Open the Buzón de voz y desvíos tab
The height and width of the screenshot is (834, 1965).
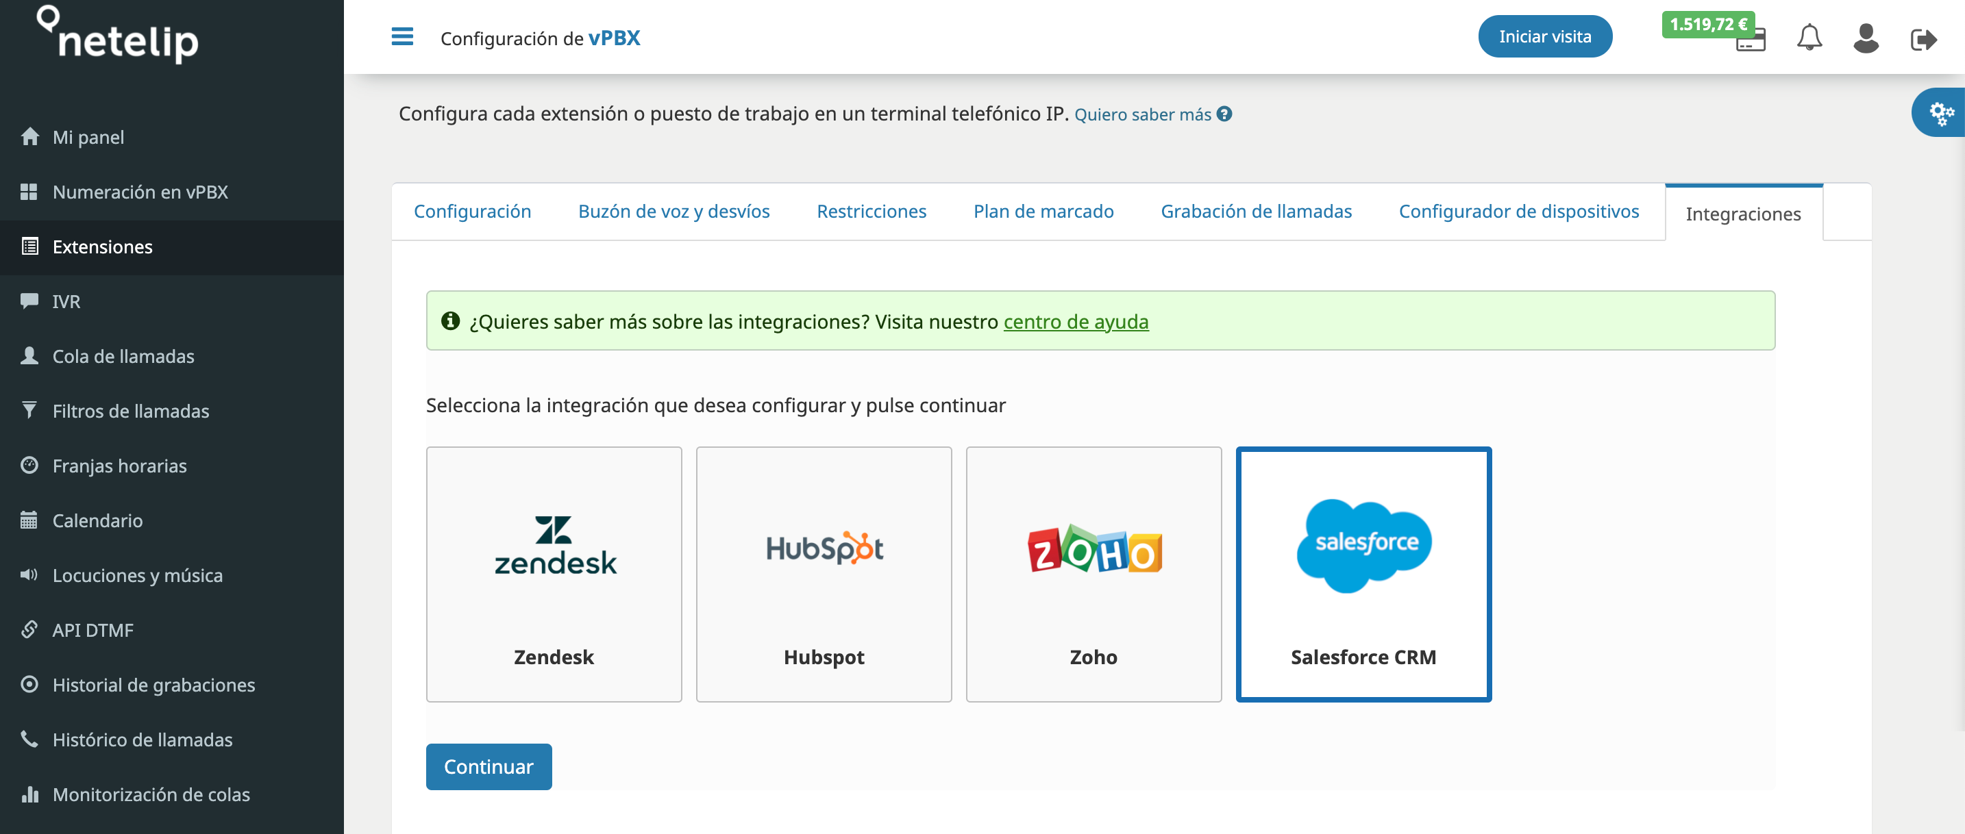[673, 211]
